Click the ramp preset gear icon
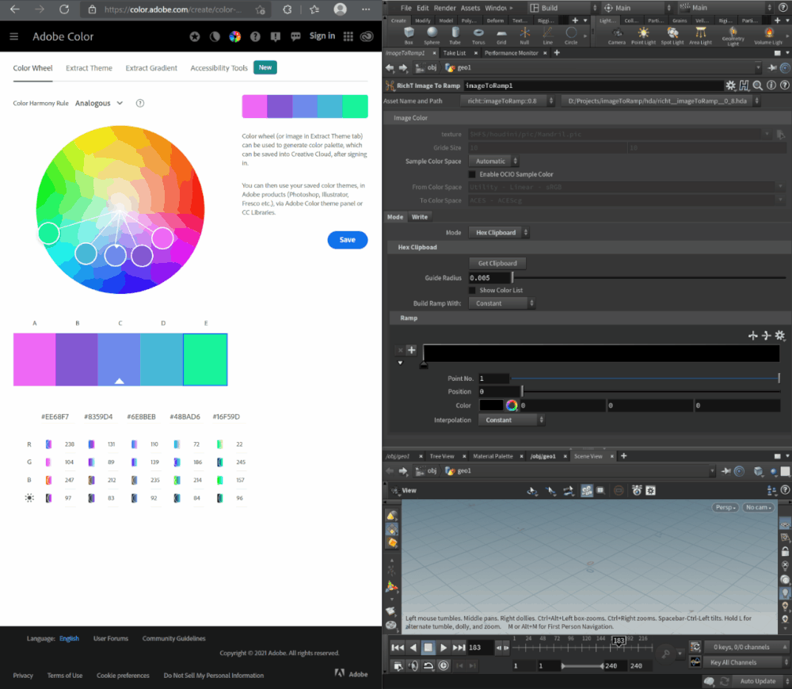This screenshot has height=689, width=792. [780, 336]
